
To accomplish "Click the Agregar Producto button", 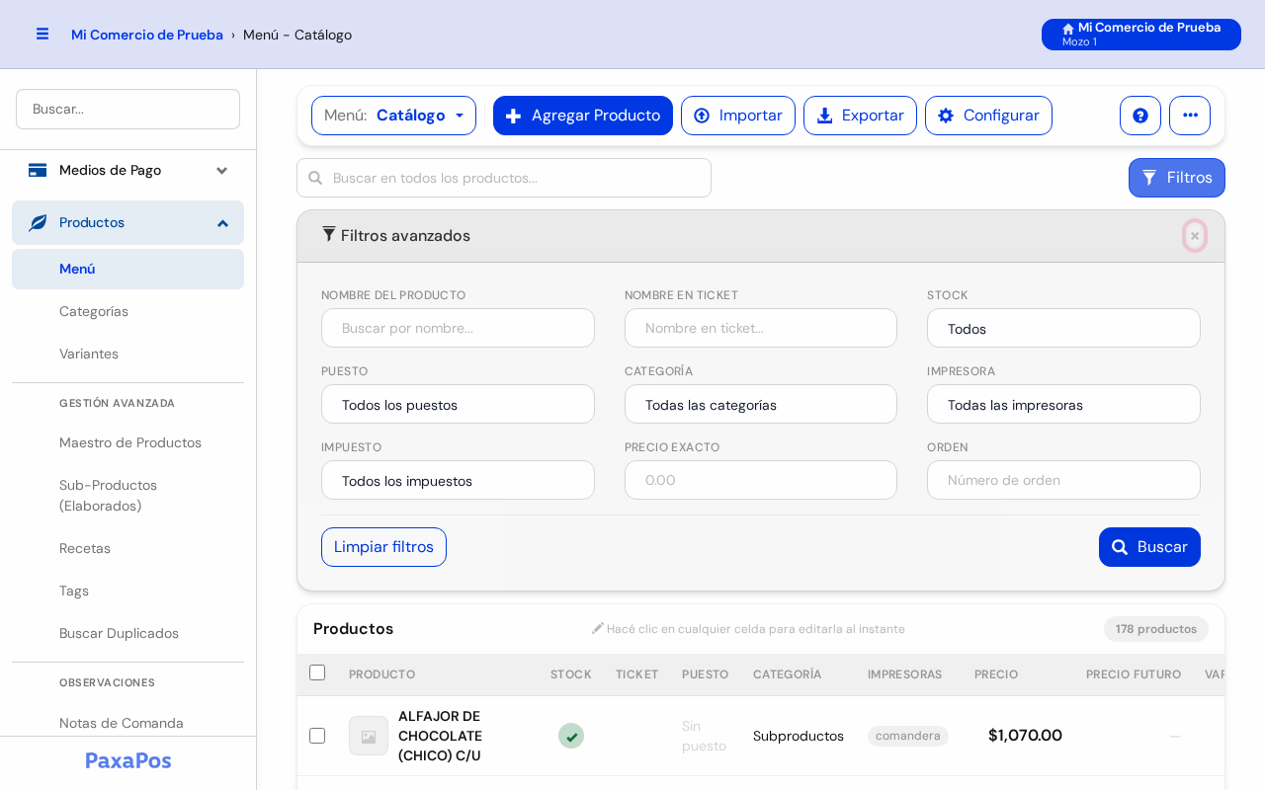I will 583,116.
